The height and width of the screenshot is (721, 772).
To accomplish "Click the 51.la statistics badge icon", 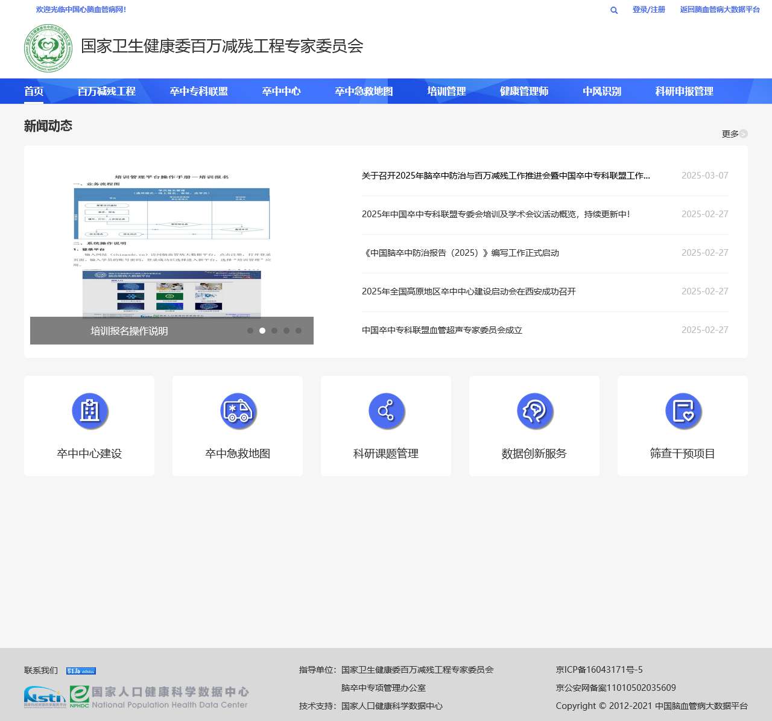I will tap(81, 671).
